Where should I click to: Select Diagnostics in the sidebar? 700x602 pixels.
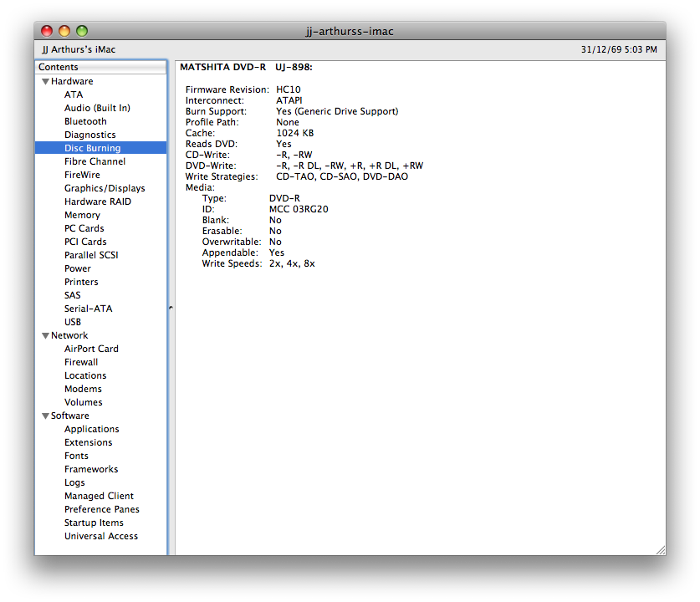click(x=89, y=135)
